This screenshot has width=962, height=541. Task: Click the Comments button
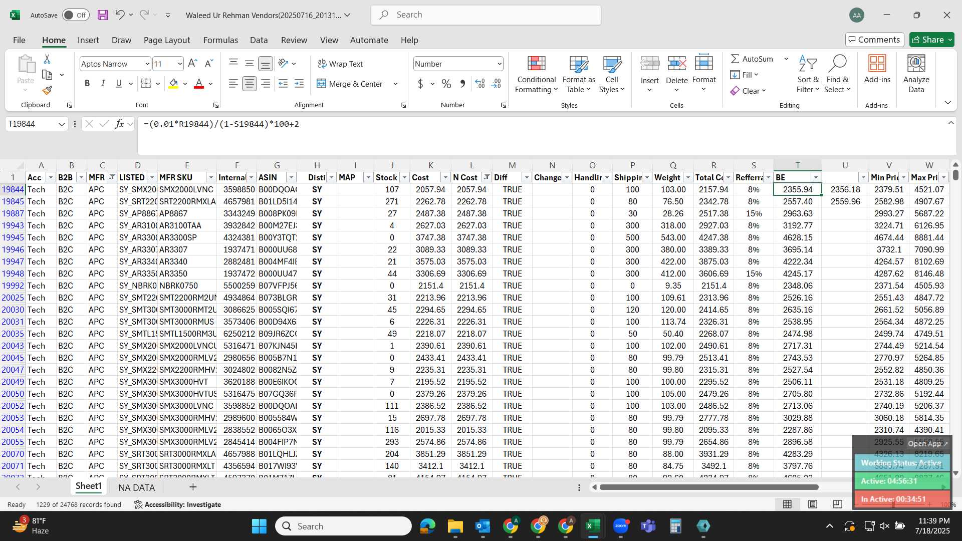click(x=874, y=40)
